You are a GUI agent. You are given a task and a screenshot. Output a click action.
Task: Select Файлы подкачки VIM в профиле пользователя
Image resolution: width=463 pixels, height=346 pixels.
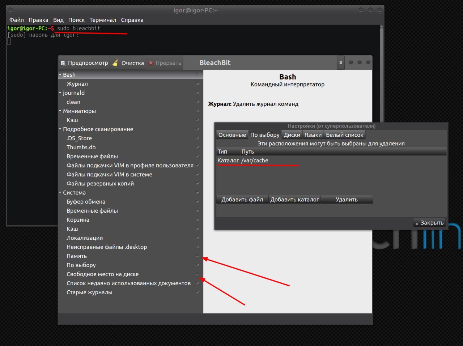[x=130, y=166]
